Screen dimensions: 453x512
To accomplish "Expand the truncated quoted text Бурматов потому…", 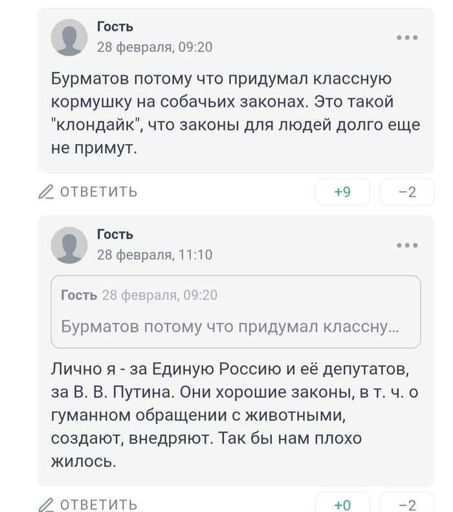I will pos(230,326).
